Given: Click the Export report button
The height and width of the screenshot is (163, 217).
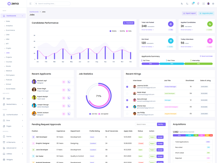Looking at the screenshot, I should point(189,13).
